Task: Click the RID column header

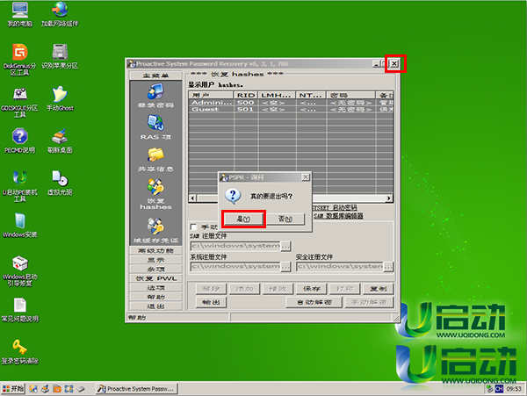Action: pyautogui.click(x=246, y=95)
